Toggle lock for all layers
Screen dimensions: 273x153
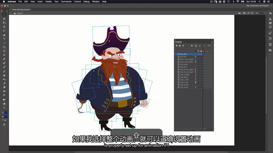click(201, 51)
